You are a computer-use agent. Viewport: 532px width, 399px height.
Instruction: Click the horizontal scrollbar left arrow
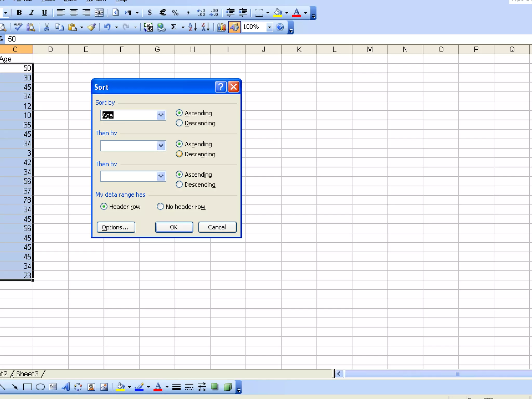point(339,374)
